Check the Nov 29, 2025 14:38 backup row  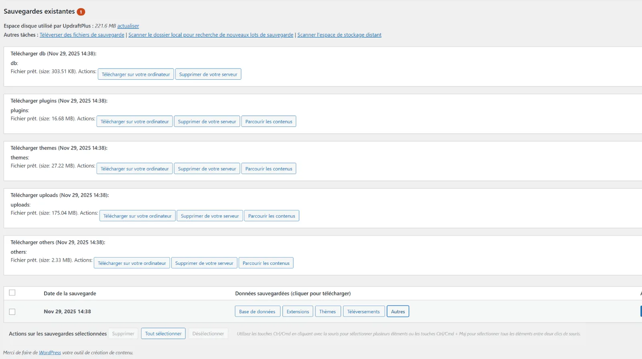pos(12,312)
